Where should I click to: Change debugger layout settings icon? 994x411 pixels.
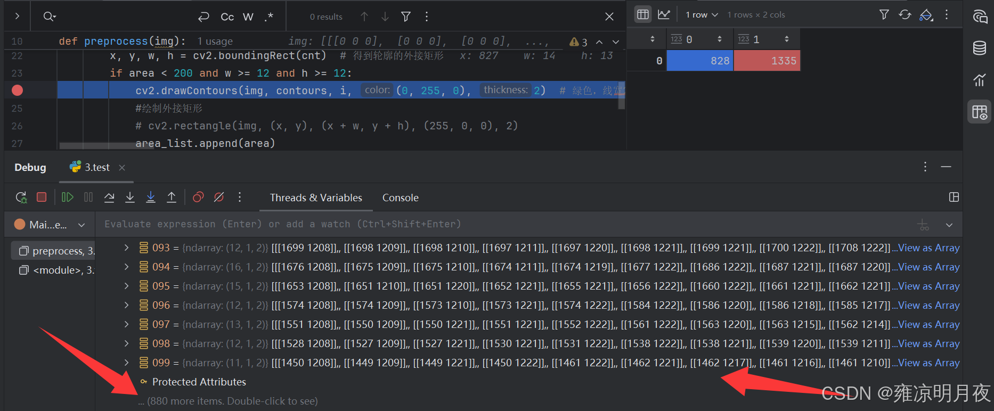[954, 197]
